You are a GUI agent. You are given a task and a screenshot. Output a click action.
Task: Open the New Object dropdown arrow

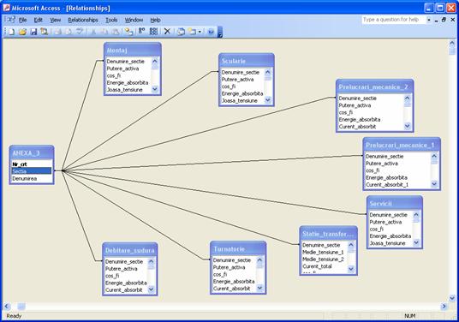pyautogui.click(x=200, y=32)
